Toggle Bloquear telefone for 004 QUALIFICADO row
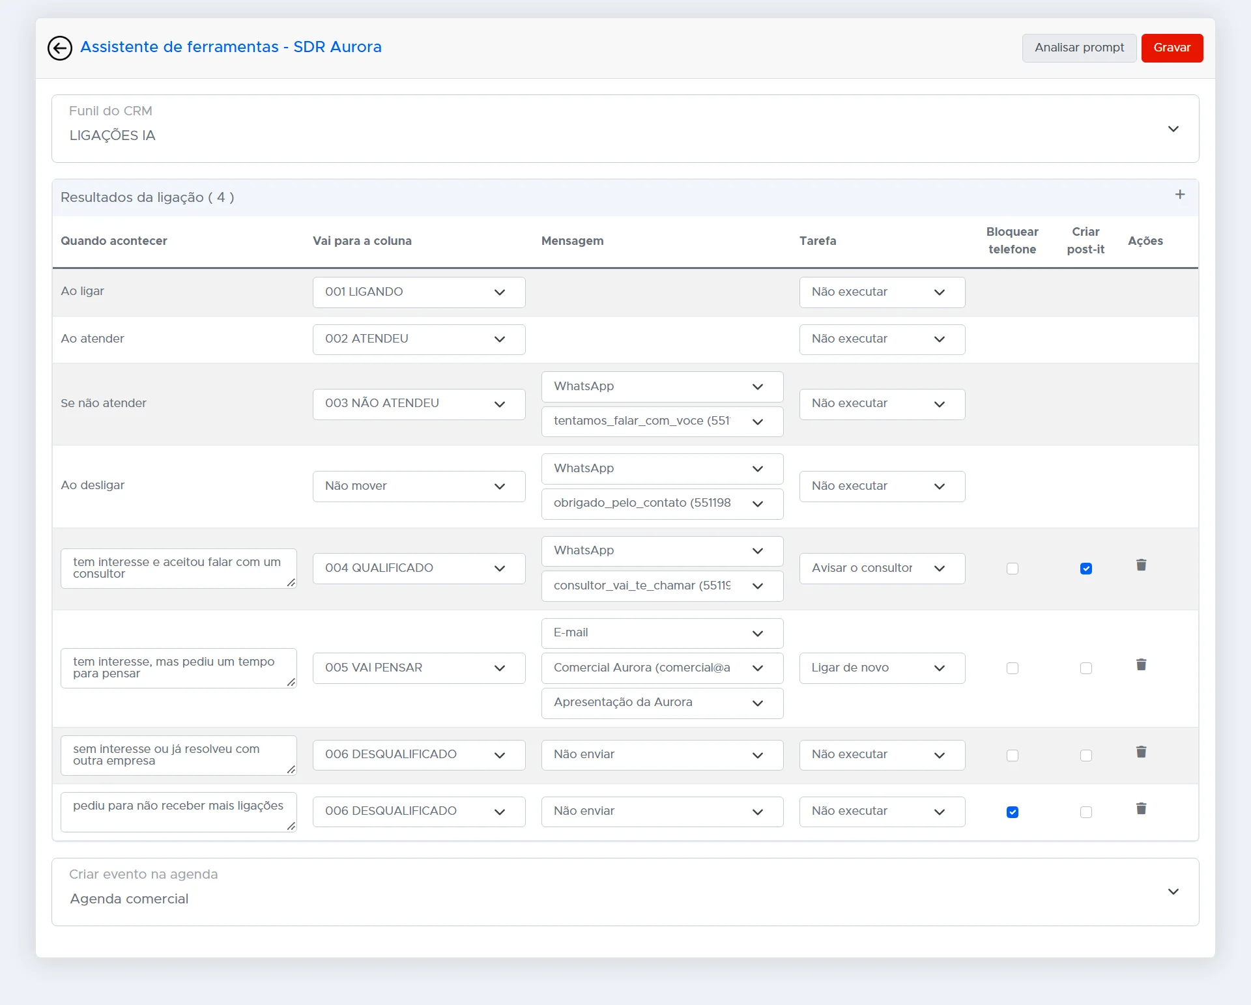 1013,569
